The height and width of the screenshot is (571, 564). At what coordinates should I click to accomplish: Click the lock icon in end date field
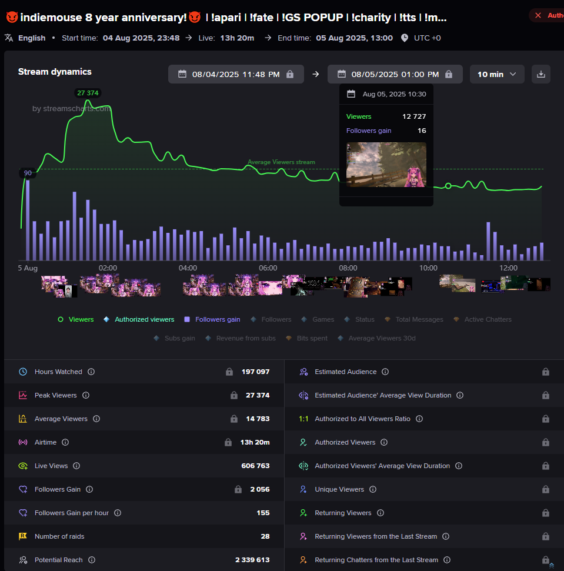coord(449,74)
